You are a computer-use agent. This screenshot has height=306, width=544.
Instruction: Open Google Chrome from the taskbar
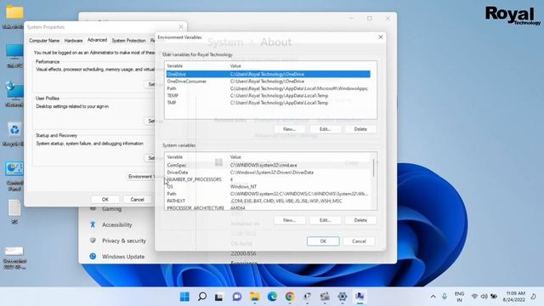[290, 297]
